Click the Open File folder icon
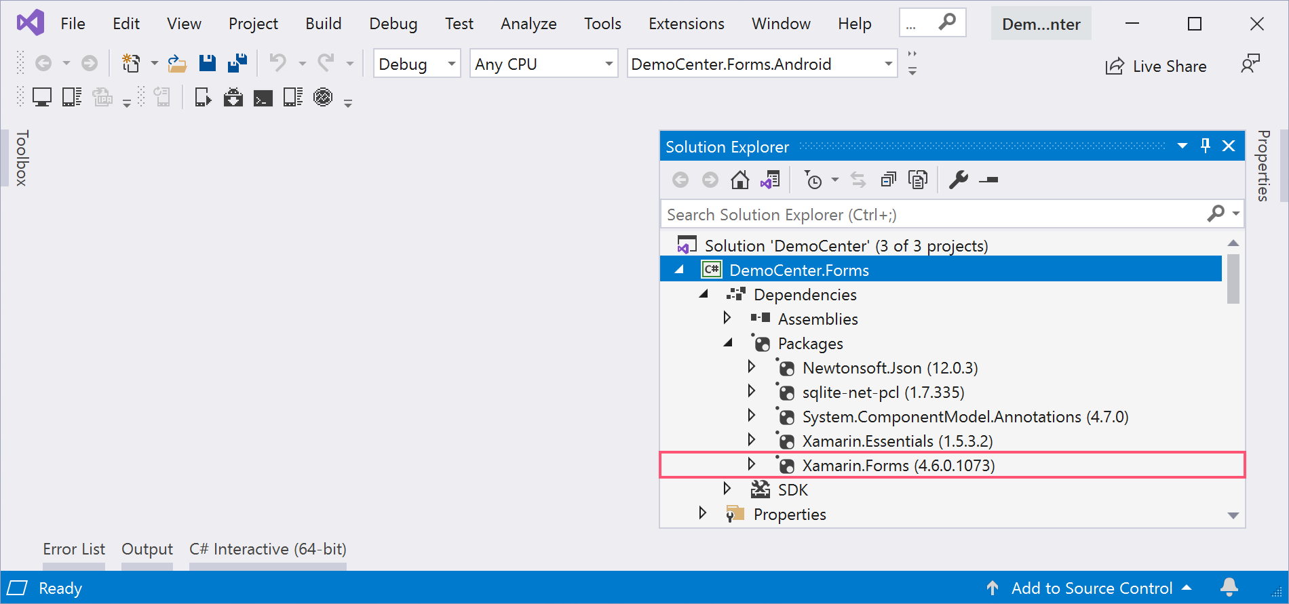The image size is (1289, 604). pos(177,64)
